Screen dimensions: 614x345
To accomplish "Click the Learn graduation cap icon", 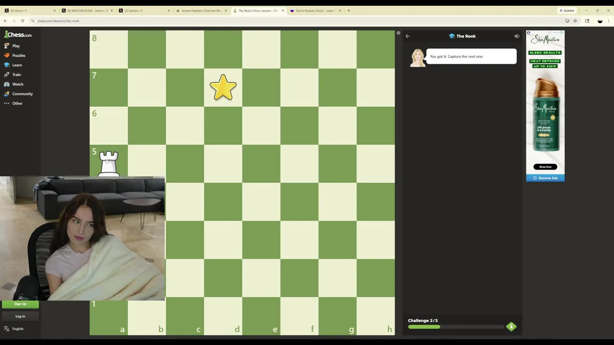I will click(x=6, y=65).
